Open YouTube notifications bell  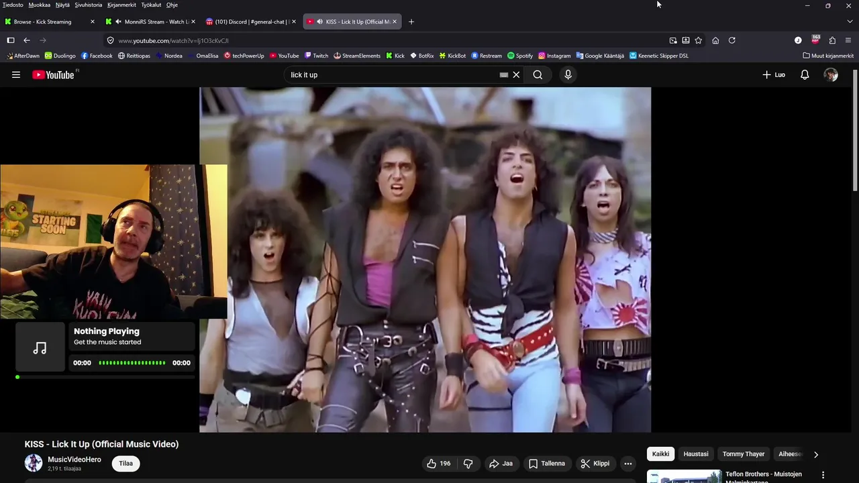pos(805,74)
